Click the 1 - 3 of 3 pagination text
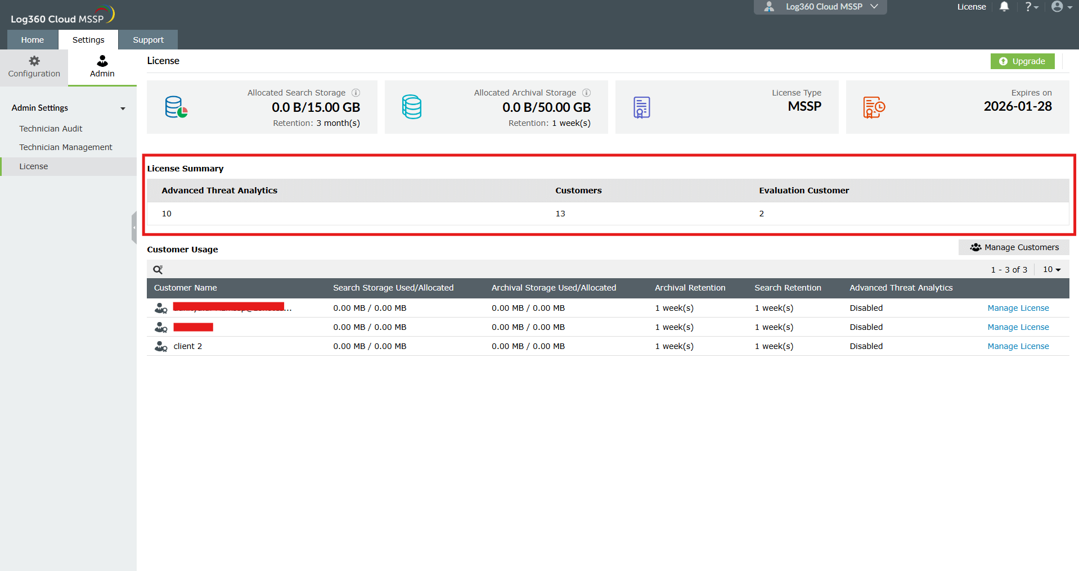 [1009, 270]
